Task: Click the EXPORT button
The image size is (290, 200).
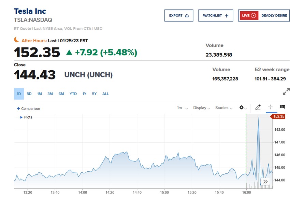Action: pyautogui.click(x=179, y=15)
